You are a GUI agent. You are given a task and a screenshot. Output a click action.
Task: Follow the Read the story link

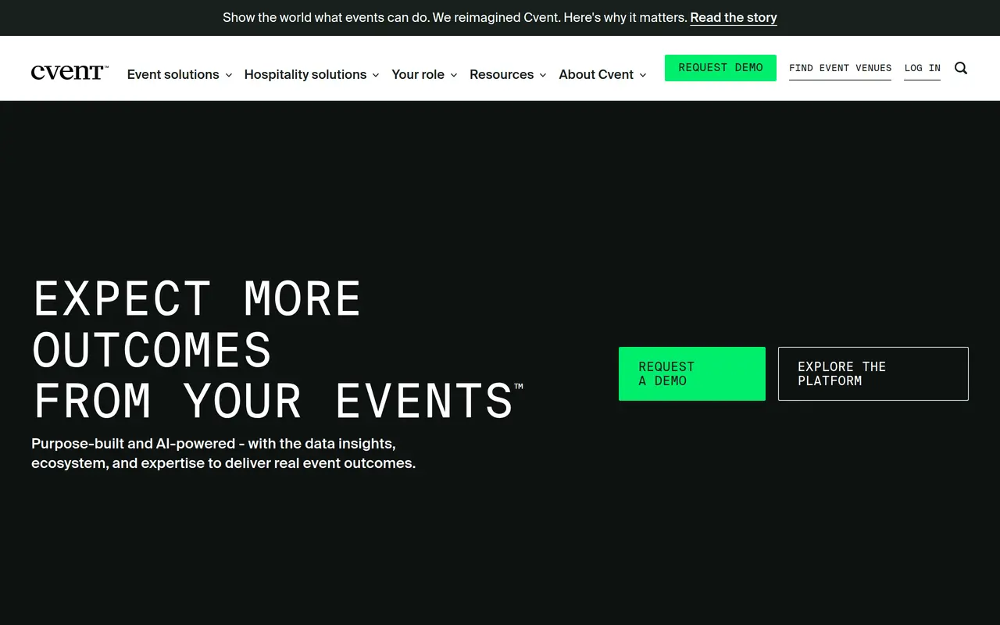[734, 17]
